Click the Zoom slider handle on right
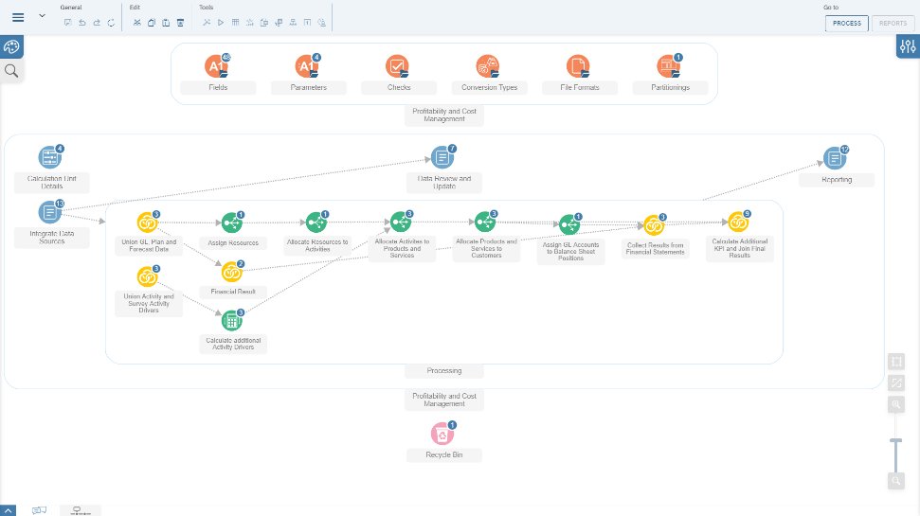Image resolution: width=920 pixels, height=516 pixels. (895, 440)
